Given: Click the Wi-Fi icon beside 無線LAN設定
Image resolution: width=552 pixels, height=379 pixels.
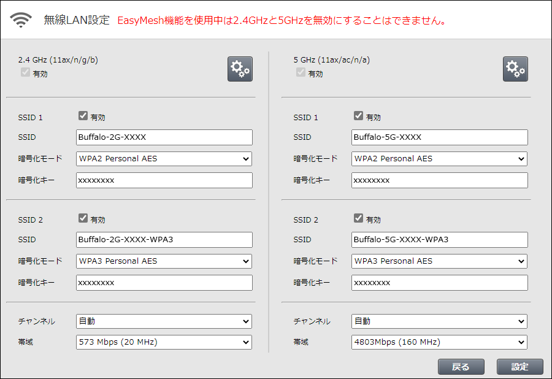Looking at the screenshot, I should point(21,20).
